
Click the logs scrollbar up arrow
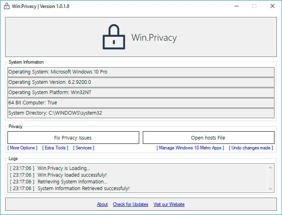[270, 168]
